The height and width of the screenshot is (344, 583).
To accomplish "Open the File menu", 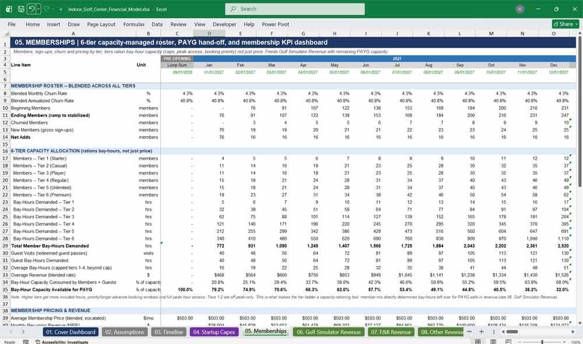I will click(12, 24).
